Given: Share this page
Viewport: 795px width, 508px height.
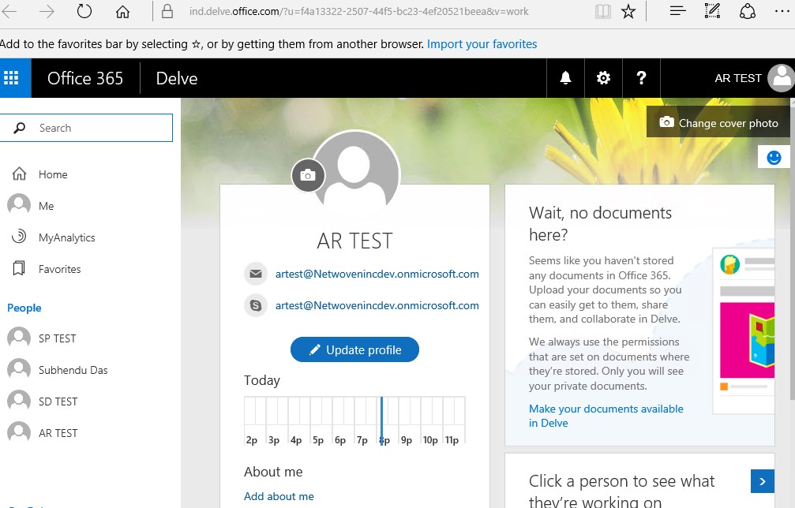Looking at the screenshot, I should 748,11.
